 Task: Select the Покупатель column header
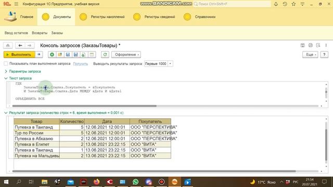150,122
